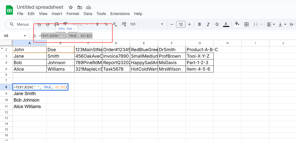Open the Borders tool
The width and height of the screenshot is (296, 141).
click(x=246, y=24)
